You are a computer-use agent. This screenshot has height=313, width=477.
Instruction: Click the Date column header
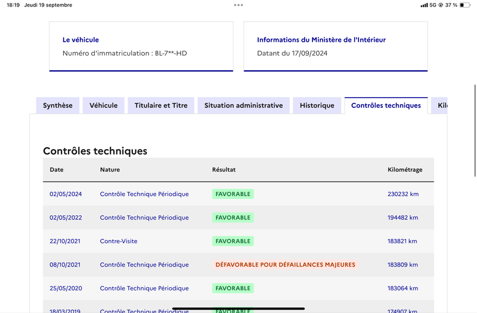pyautogui.click(x=57, y=170)
